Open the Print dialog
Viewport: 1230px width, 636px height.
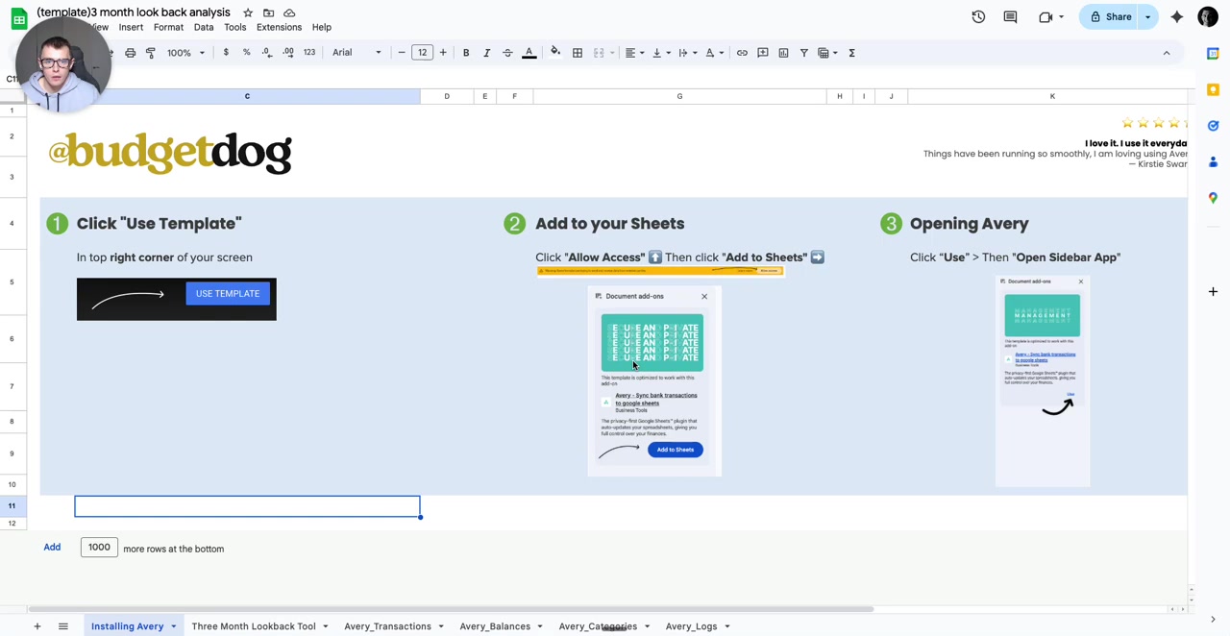pyautogui.click(x=130, y=52)
